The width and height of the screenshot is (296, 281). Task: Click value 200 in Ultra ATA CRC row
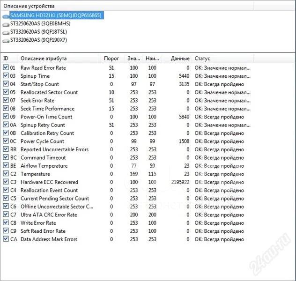pyautogui.click(x=133, y=214)
